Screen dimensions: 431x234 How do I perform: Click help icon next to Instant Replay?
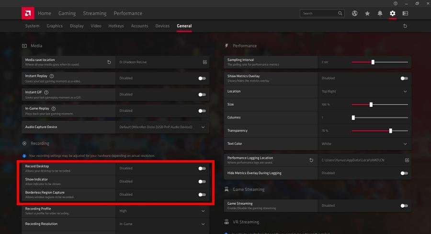(52, 76)
